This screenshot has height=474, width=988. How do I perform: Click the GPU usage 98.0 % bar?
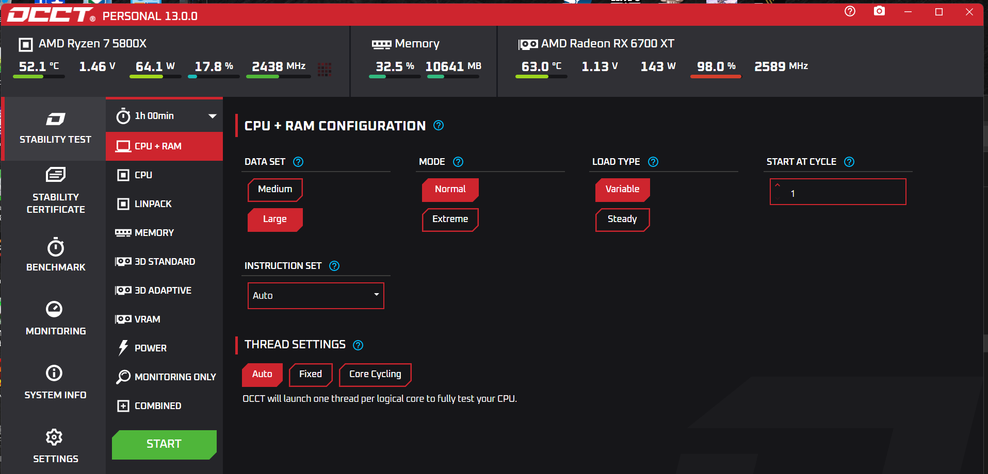tap(716, 77)
